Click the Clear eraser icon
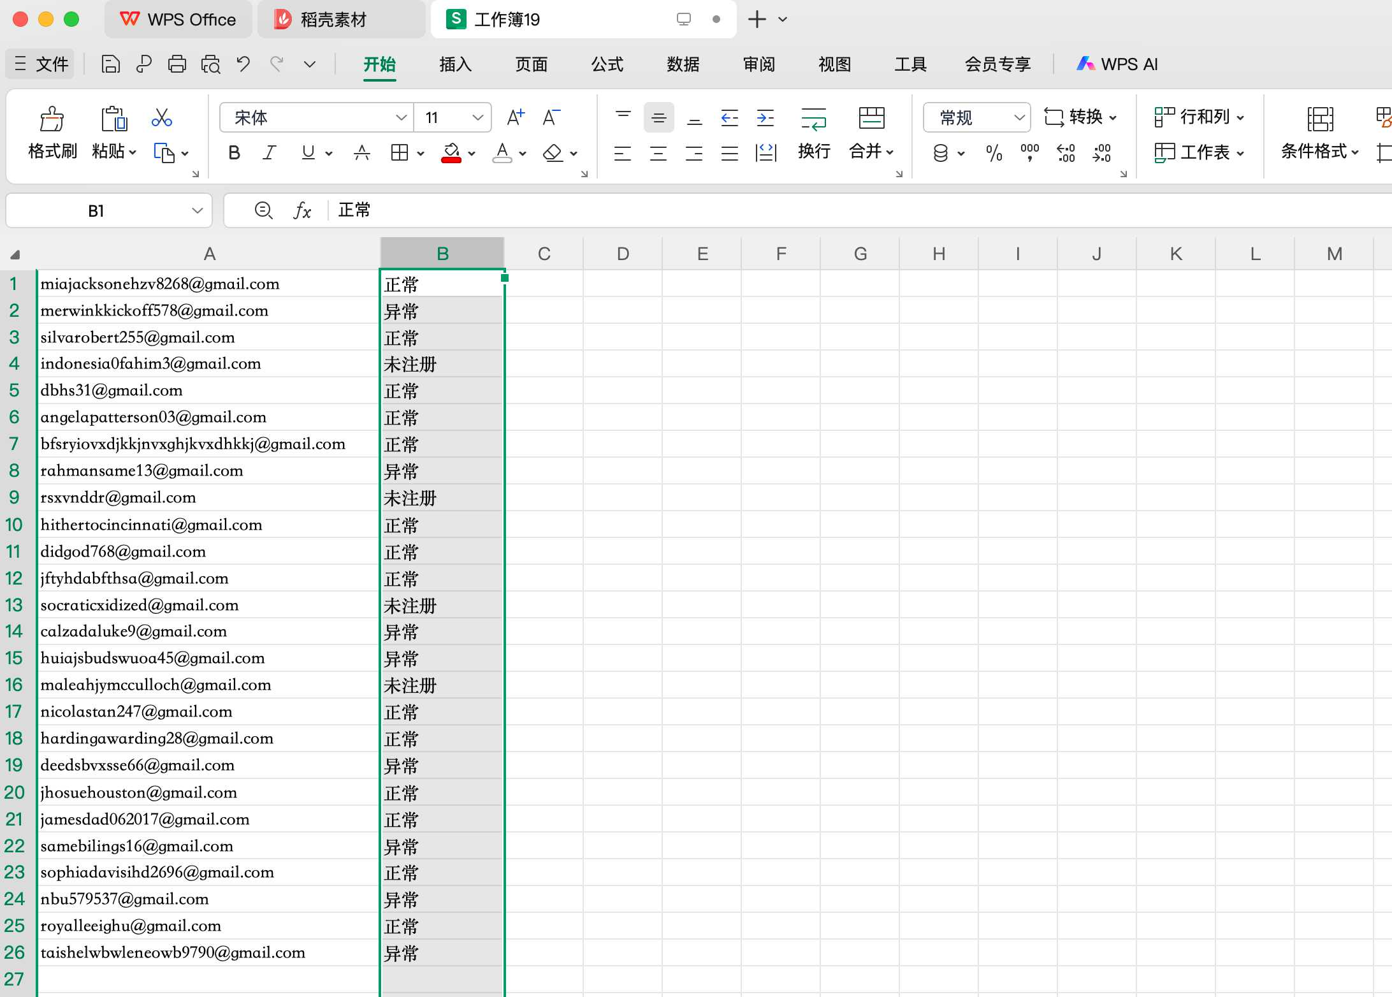The height and width of the screenshot is (997, 1392). [553, 153]
